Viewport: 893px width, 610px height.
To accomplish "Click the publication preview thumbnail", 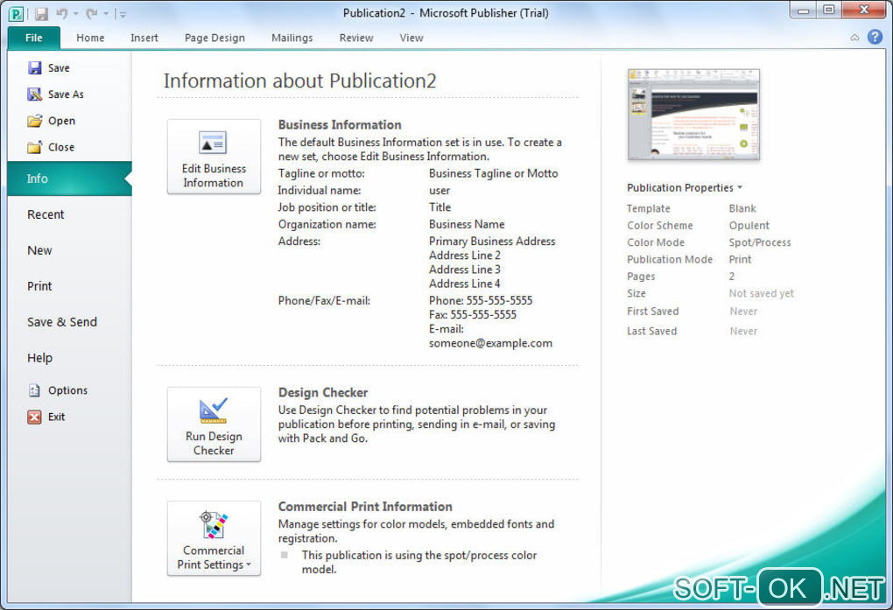I will pos(693,115).
